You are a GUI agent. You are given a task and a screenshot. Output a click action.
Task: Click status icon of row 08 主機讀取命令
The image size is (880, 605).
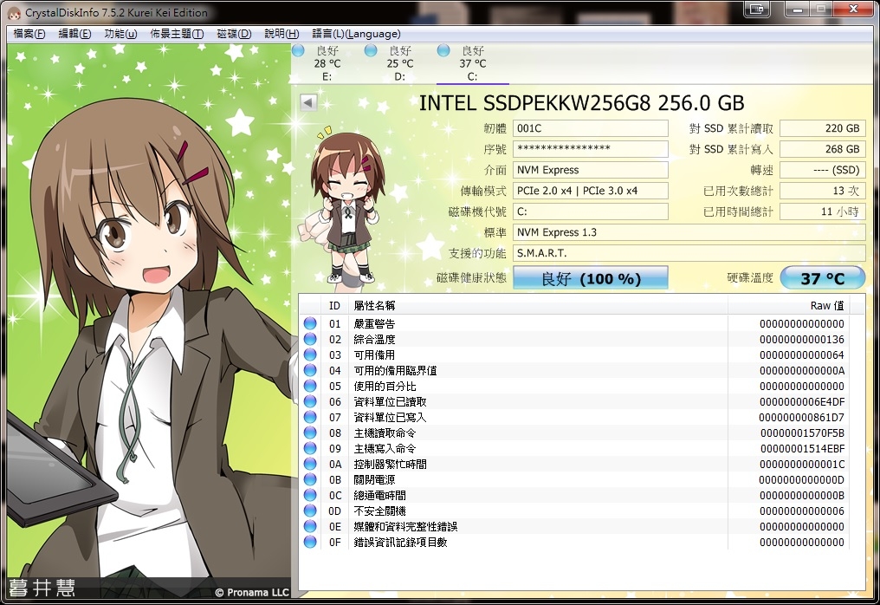click(310, 433)
